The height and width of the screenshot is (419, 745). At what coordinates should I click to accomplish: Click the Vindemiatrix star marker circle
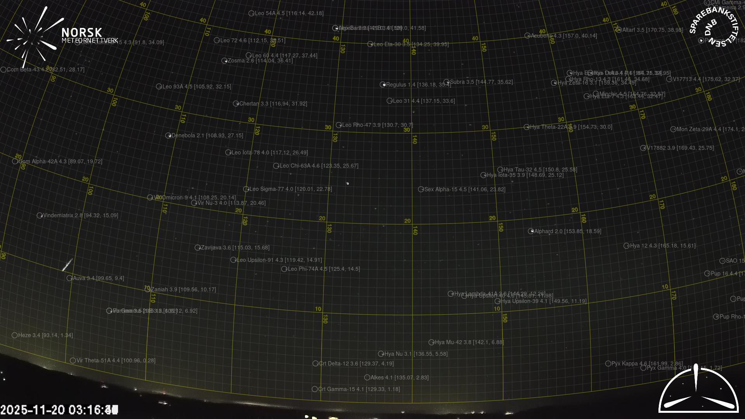coord(40,215)
